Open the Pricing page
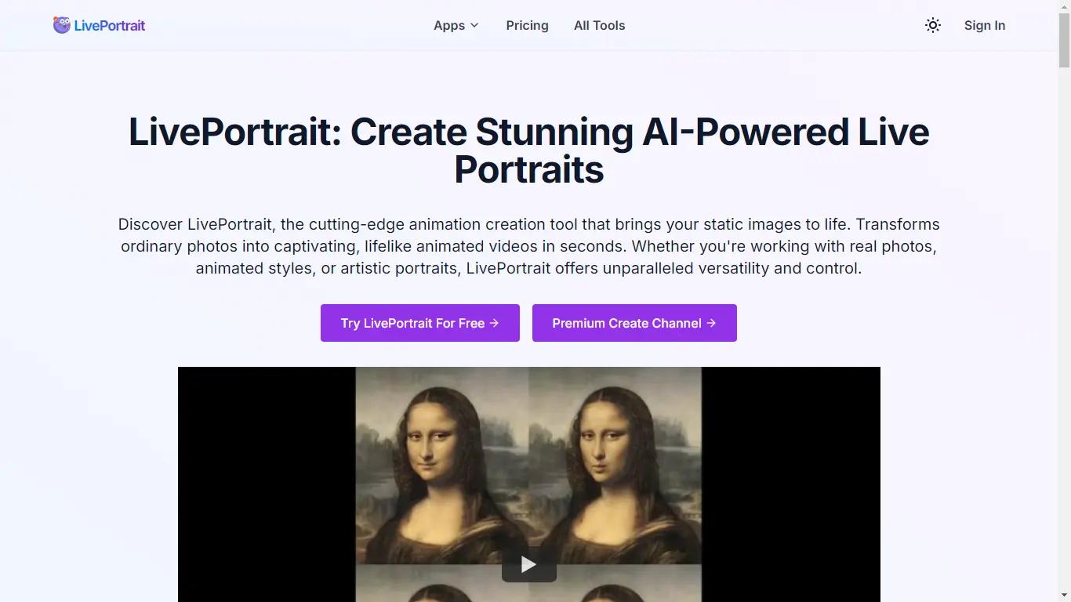This screenshot has height=602, width=1071. click(527, 25)
